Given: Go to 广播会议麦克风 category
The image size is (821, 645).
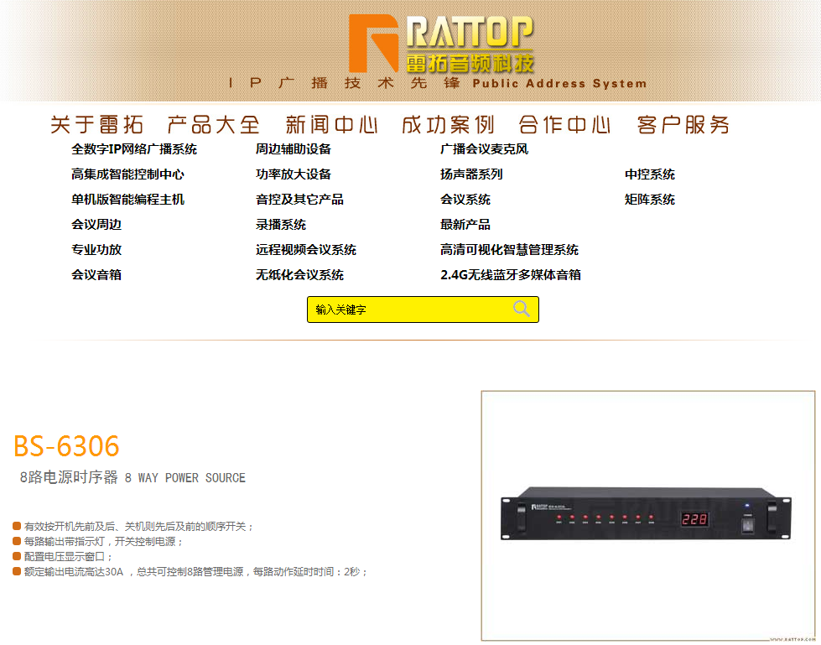Looking at the screenshot, I should coord(485,149).
